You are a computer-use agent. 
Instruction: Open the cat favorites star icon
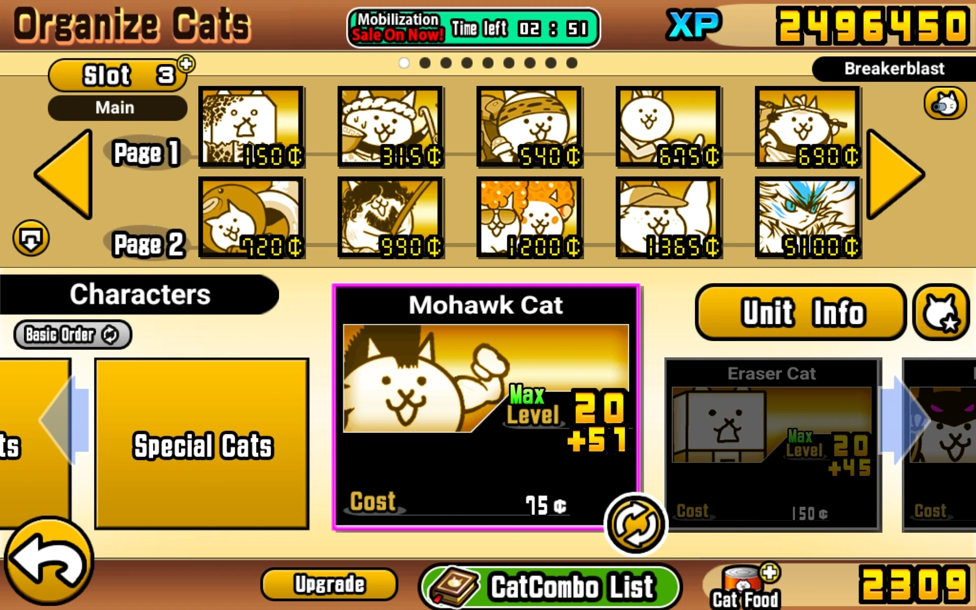tap(941, 313)
